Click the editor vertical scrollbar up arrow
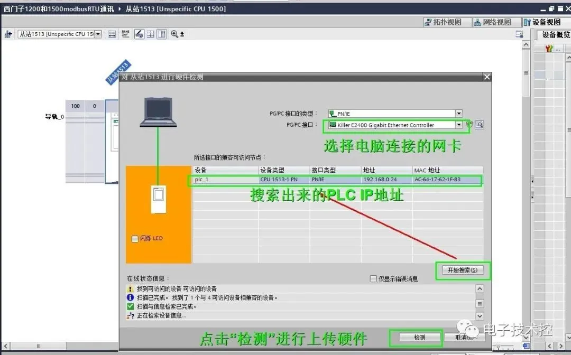The image size is (571, 355). (526, 45)
